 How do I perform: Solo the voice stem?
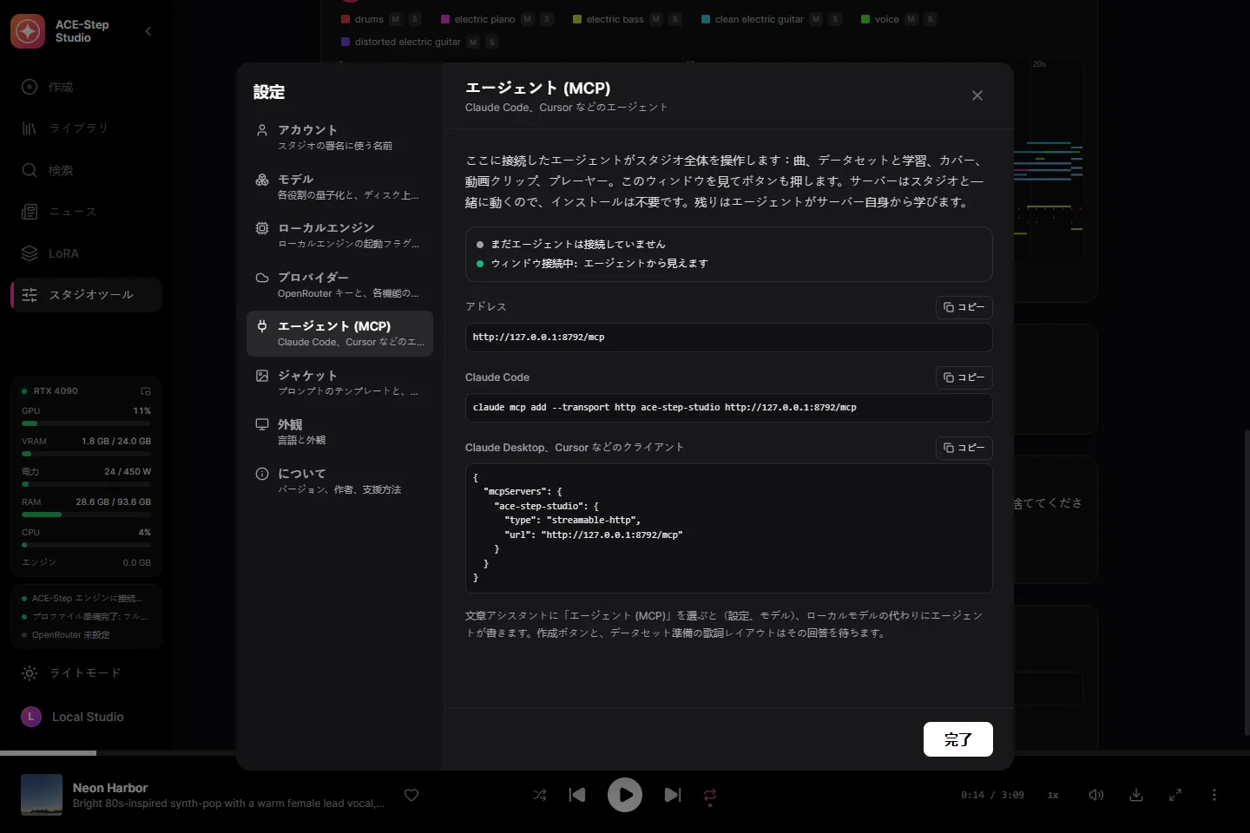tap(930, 19)
